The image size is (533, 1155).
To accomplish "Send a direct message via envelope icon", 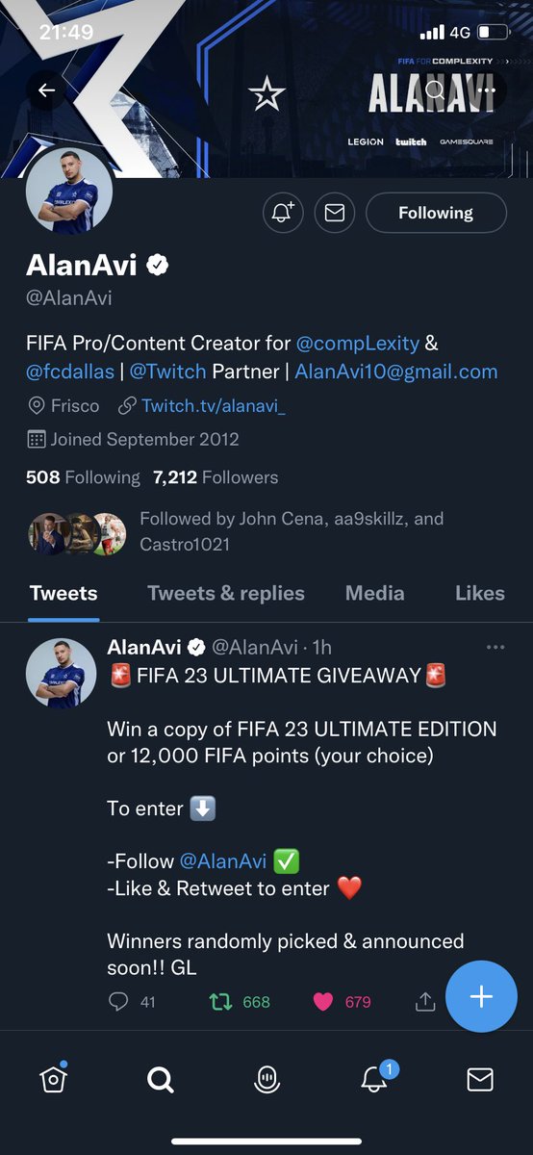I will [x=334, y=213].
